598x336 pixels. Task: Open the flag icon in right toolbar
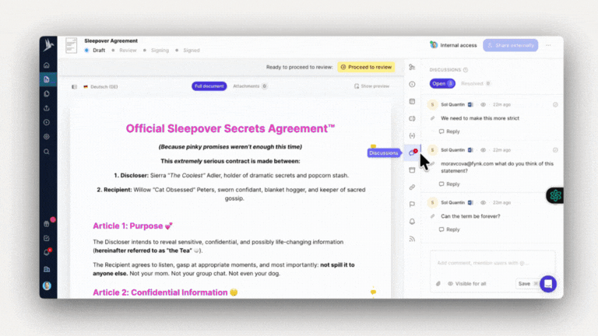(412, 205)
